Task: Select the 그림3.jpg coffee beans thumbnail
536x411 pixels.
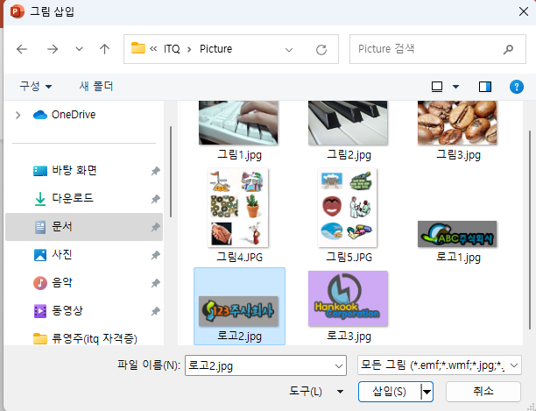Action: [x=457, y=123]
